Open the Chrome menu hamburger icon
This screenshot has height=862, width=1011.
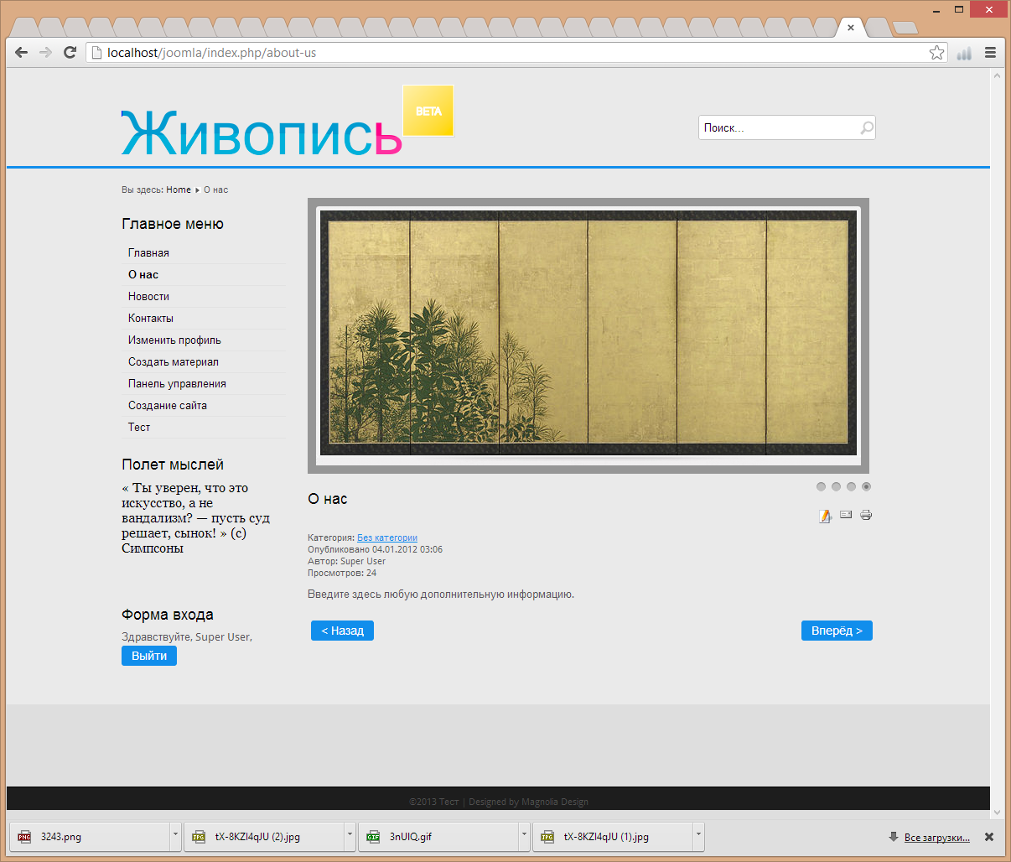(x=990, y=53)
